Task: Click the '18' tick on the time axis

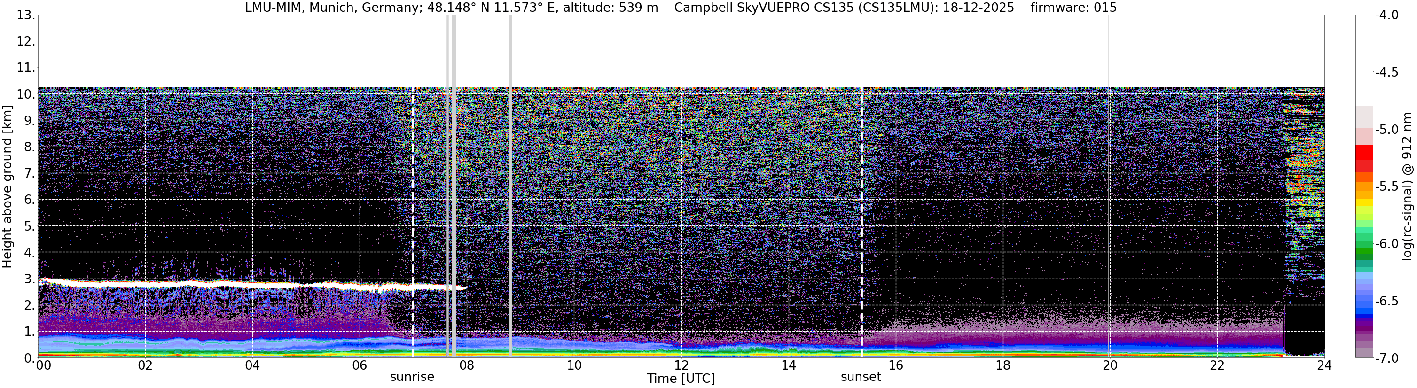Action: [1003, 365]
